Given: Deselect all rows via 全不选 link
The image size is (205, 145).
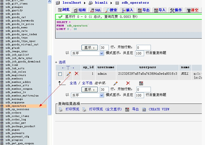Looking at the screenshot, I should 87,83.
